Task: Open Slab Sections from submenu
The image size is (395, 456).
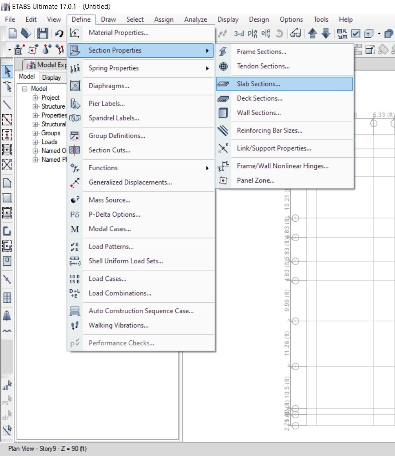Action: 258,84
